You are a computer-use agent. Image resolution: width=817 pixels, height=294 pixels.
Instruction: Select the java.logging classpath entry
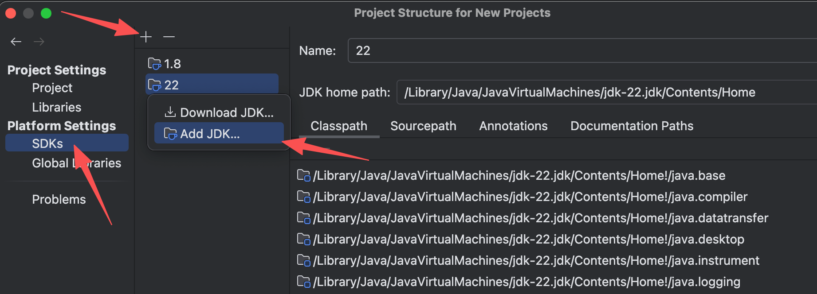(x=526, y=282)
